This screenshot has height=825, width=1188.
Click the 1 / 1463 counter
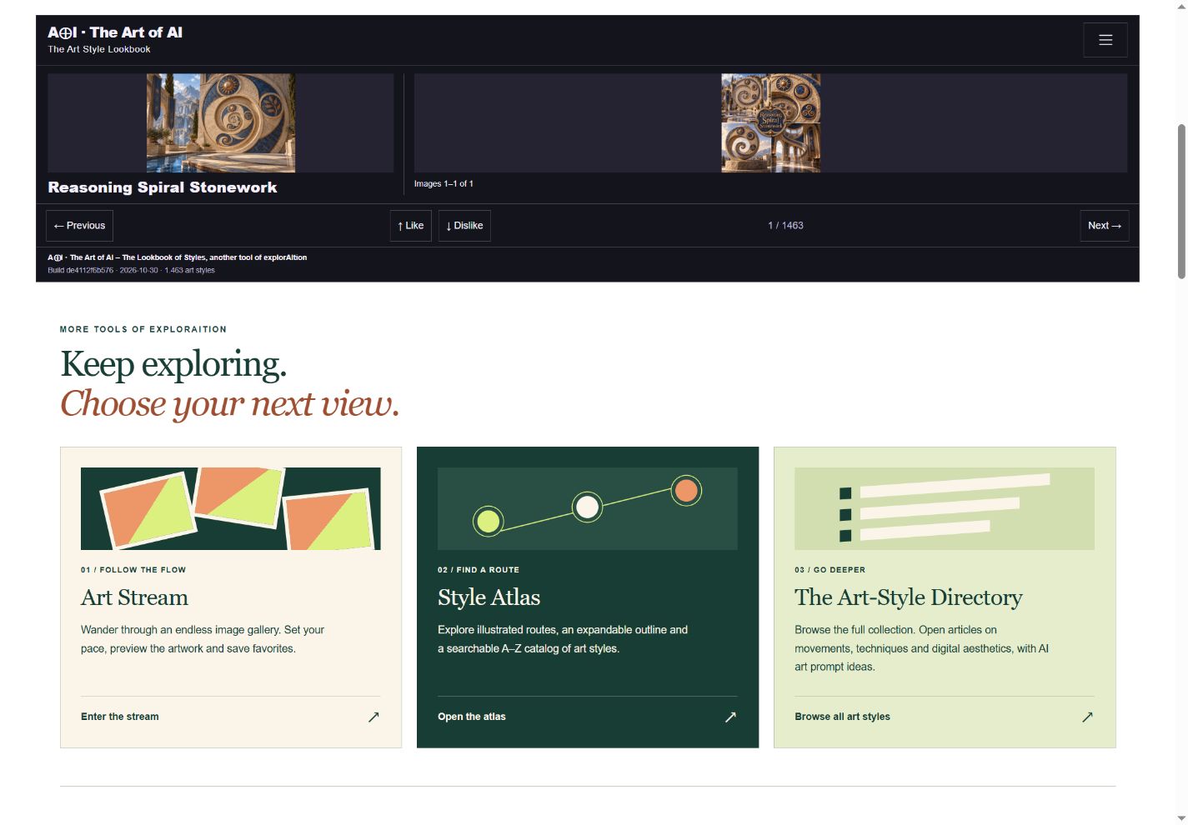point(785,226)
